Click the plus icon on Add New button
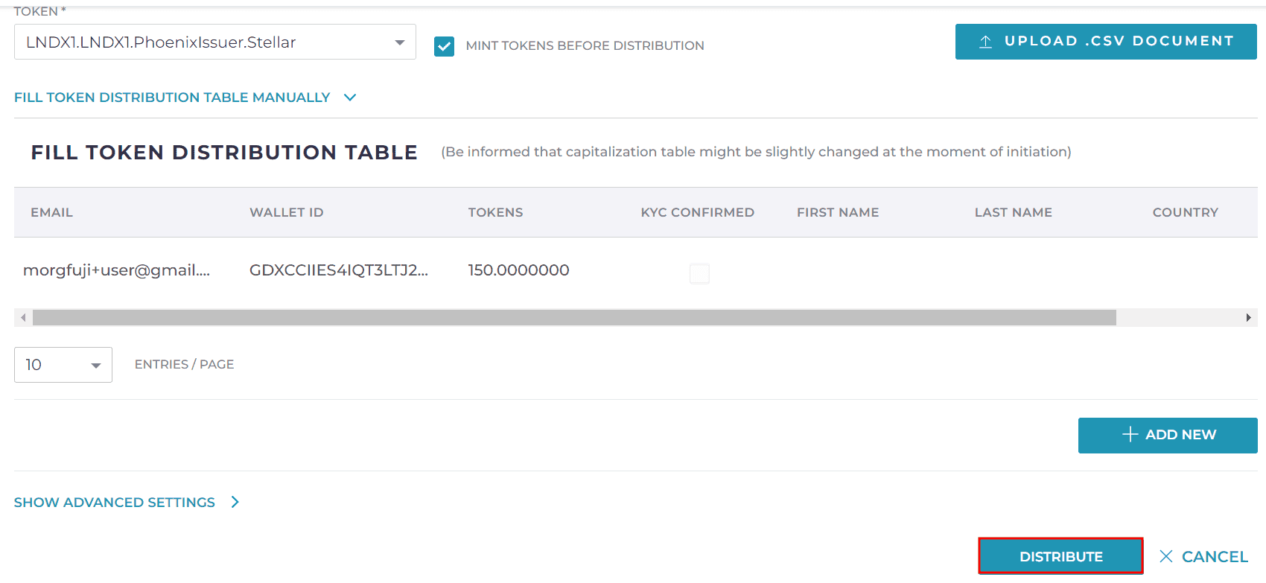The height and width of the screenshot is (583, 1266). (x=1130, y=434)
